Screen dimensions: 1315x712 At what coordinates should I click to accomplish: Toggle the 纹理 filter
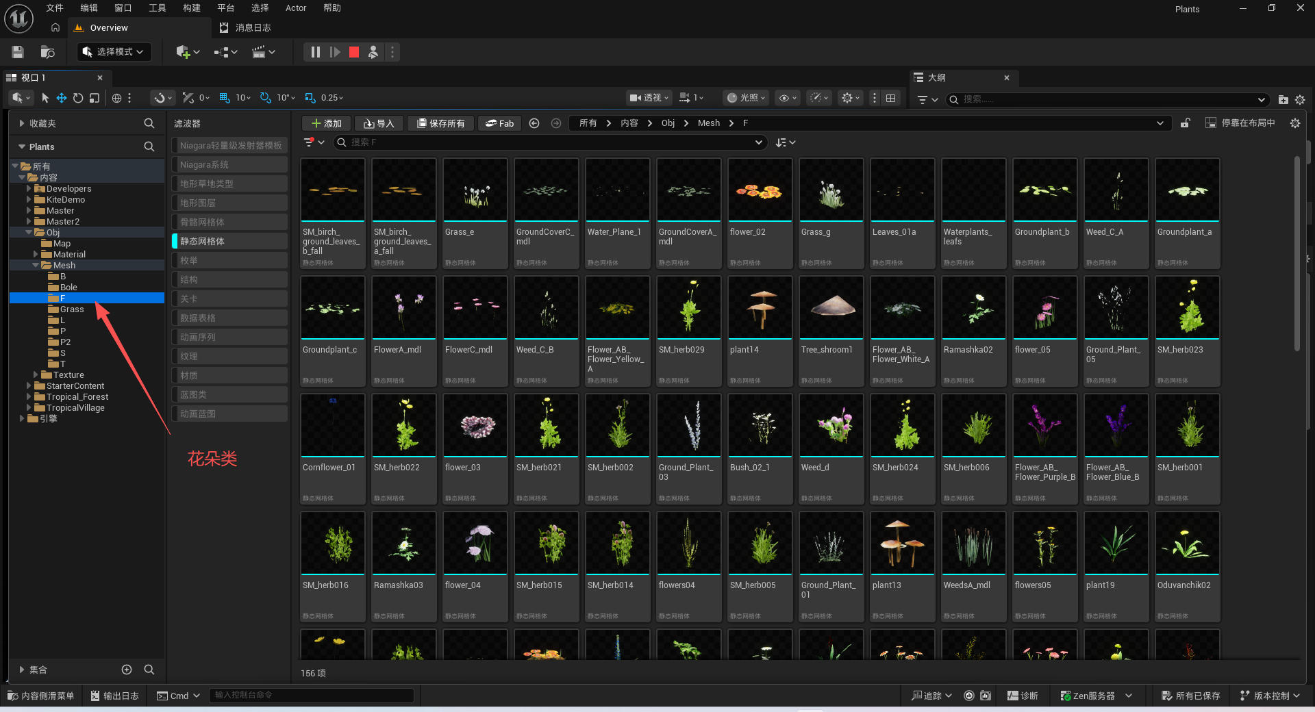coord(229,357)
